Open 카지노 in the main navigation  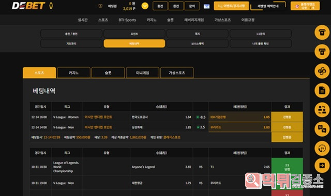click(x=152, y=20)
